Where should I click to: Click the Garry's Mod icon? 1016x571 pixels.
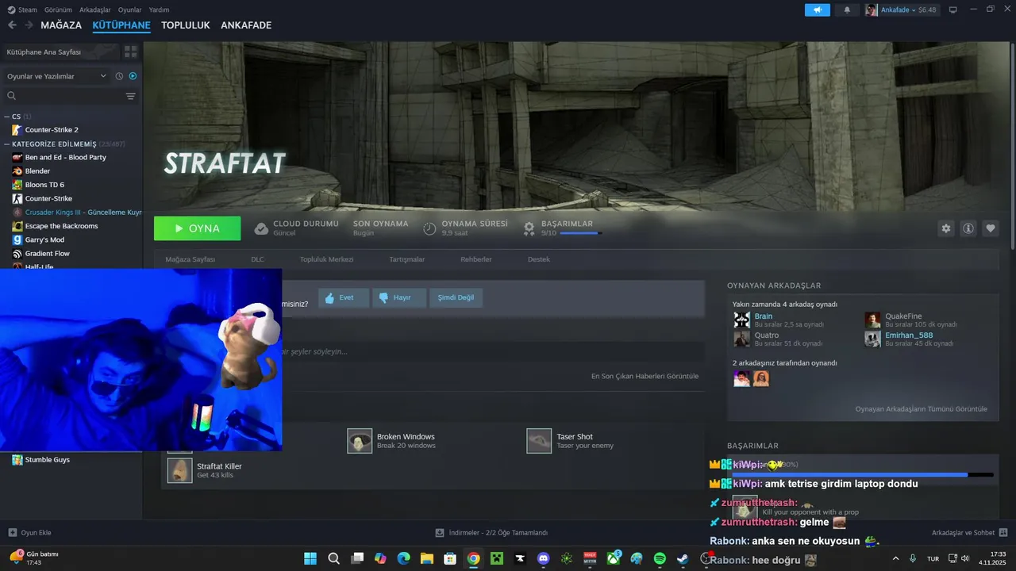point(17,240)
